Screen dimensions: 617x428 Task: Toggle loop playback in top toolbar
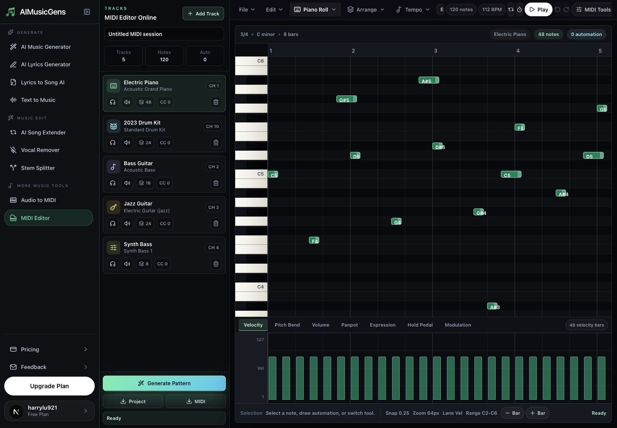[511, 9]
